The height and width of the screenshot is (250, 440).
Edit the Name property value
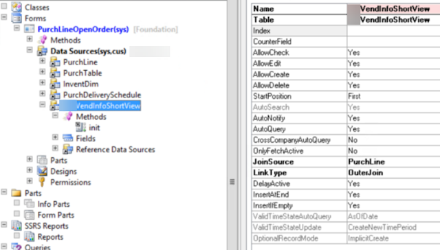(393, 9)
